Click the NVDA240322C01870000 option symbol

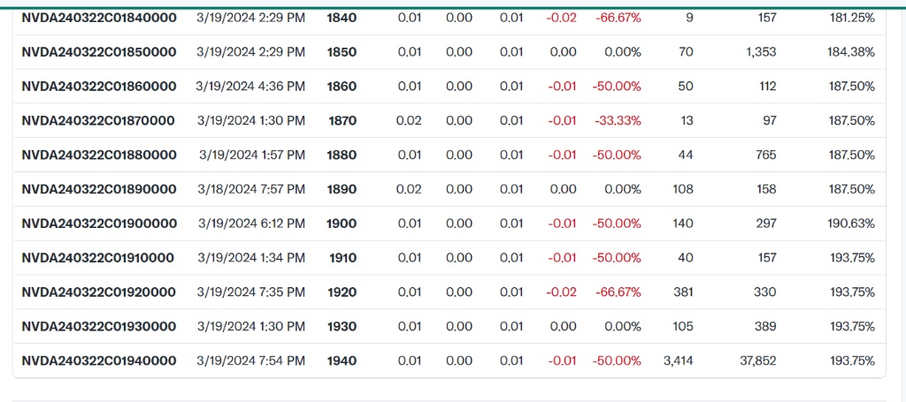(98, 121)
